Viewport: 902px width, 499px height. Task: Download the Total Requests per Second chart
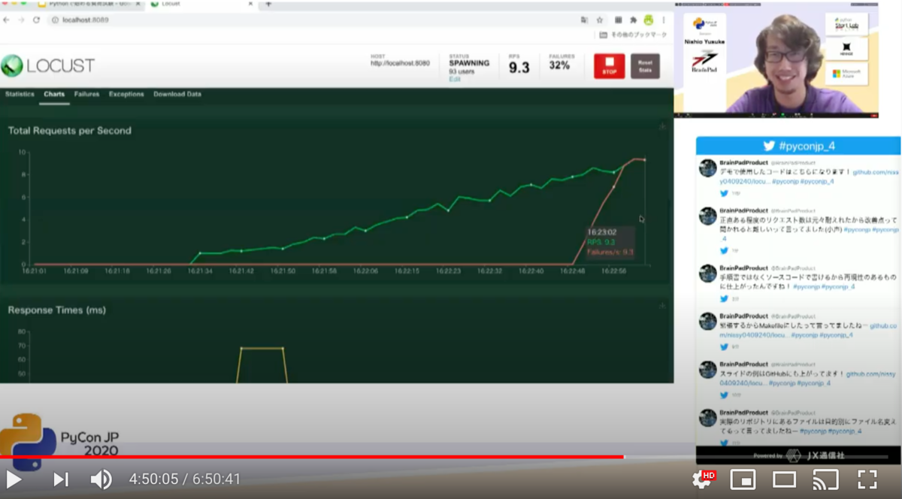[662, 126]
